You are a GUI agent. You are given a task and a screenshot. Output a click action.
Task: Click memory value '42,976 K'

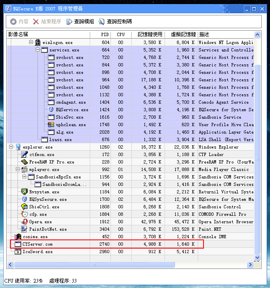click(x=151, y=222)
